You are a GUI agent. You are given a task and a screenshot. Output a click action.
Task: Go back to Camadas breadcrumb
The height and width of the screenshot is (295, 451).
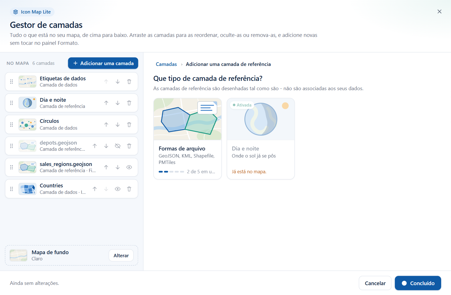point(166,64)
